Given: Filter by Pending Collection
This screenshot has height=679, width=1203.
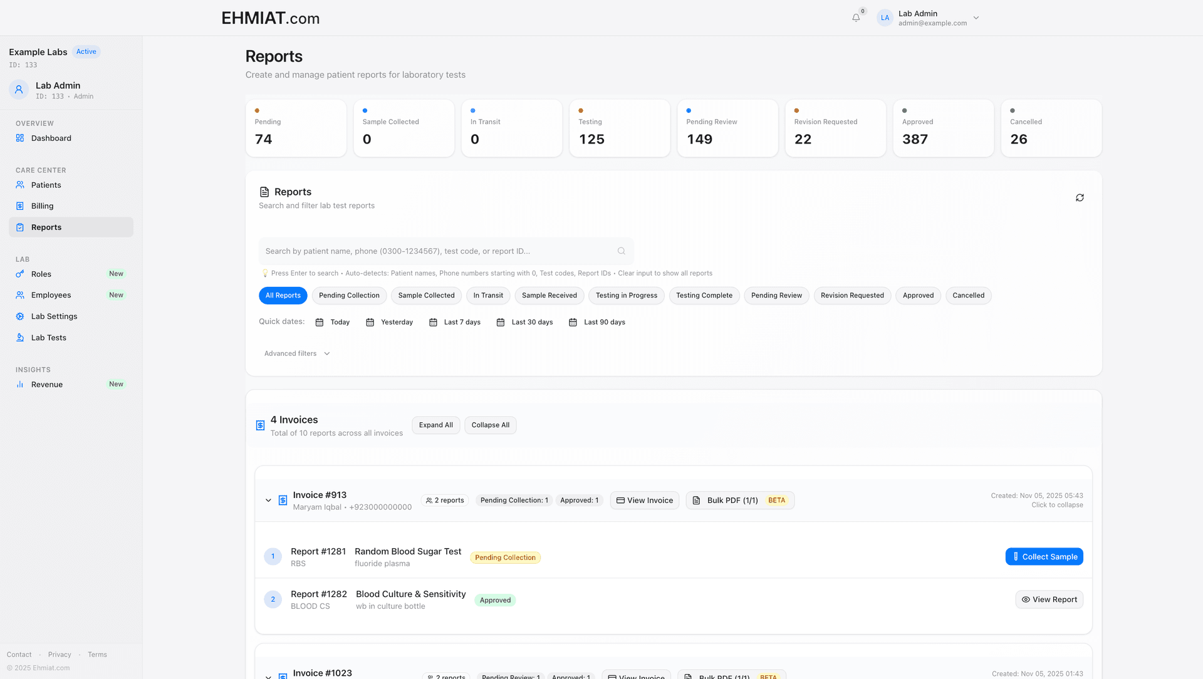Looking at the screenshot, I should pos(349,296).
